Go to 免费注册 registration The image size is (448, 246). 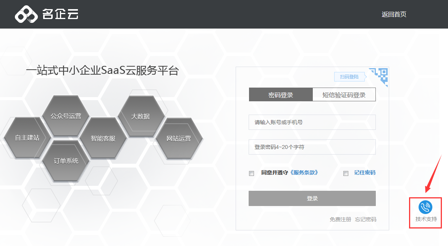(340, 219)
